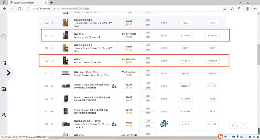Screen dimensions: 260x140
Task: Open the chart statistics sidebar icon
Action: tap(4, 63)
